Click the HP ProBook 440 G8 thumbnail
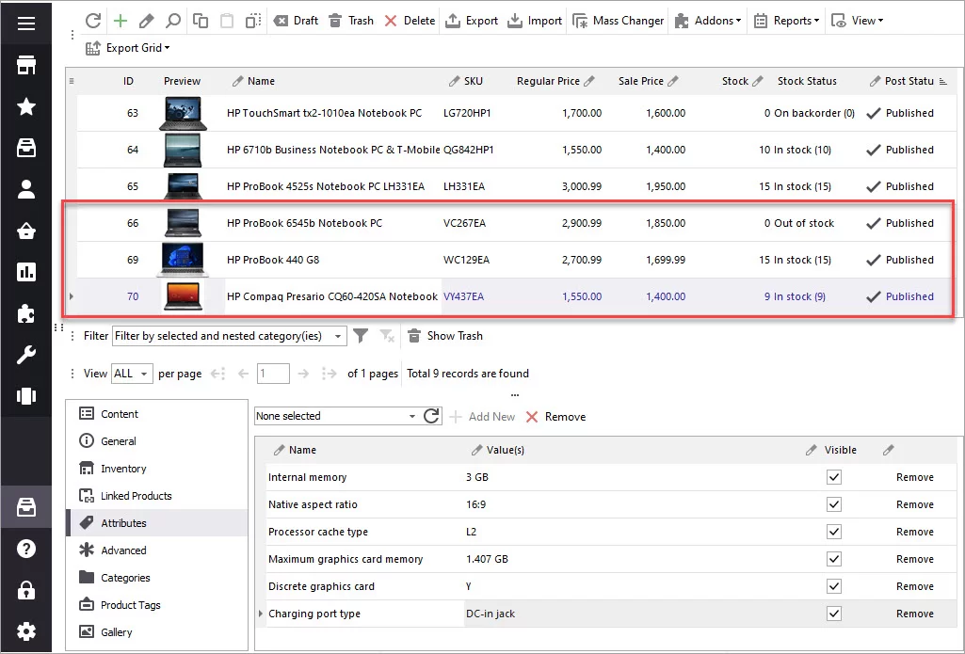Image resolution: width=965 pixels, height=654 pixels. click(x=183, y=260)
